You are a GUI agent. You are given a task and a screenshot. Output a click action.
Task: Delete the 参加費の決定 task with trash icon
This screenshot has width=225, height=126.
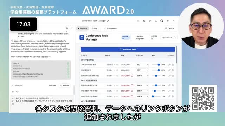pos(173,70)
